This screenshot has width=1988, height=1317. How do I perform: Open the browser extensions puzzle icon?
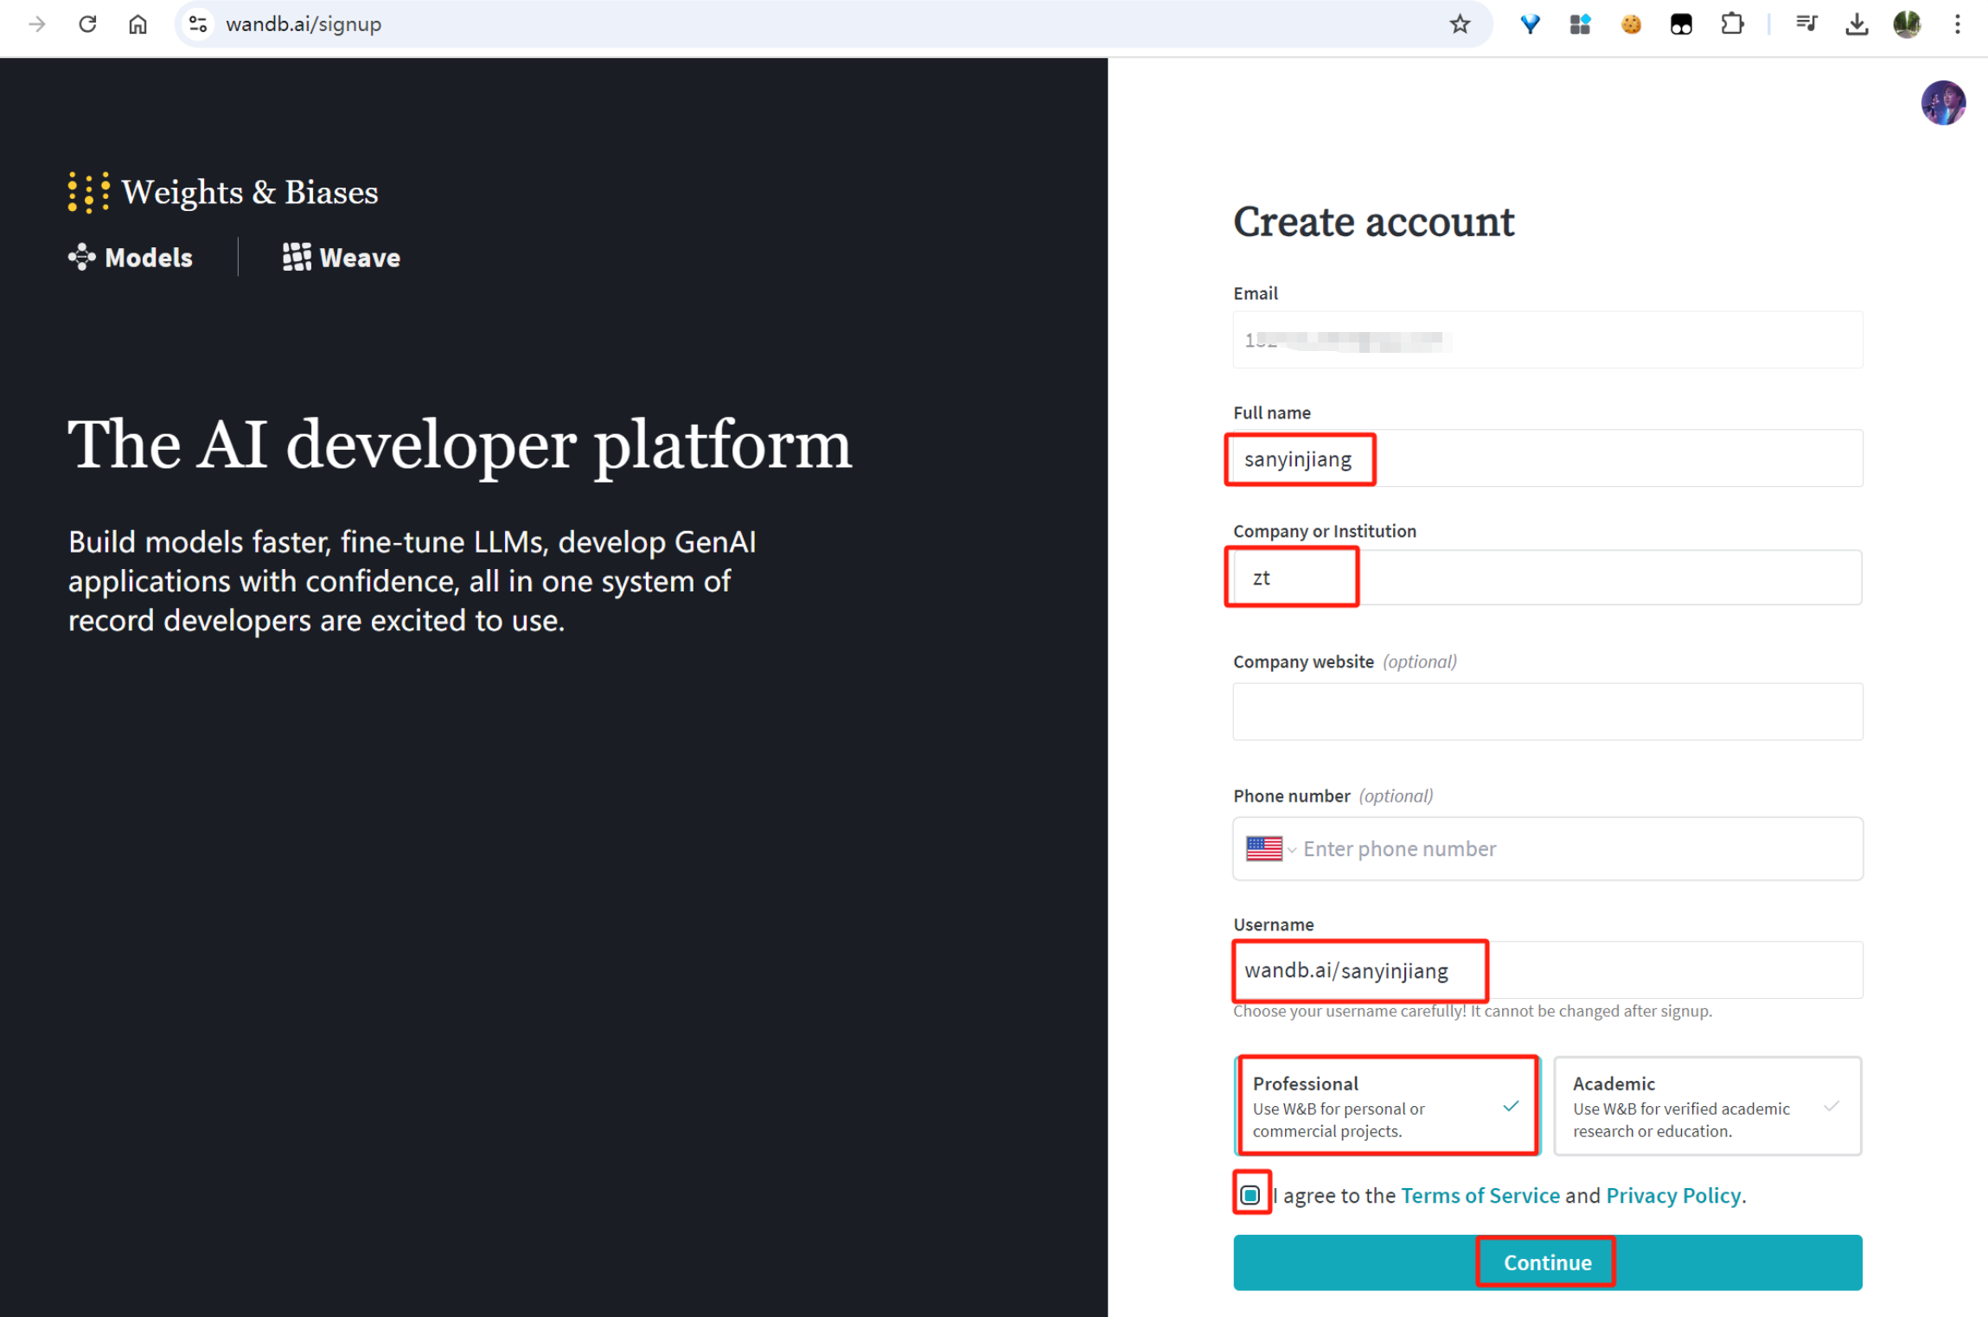pos(1732,24)
